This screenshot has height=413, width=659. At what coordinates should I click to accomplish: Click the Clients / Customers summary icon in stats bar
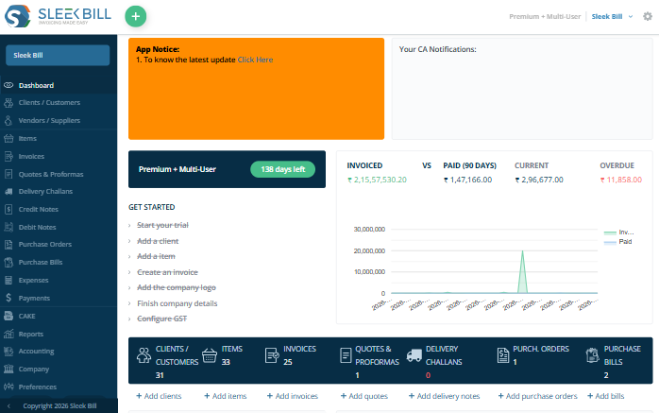tap(144, 355)
